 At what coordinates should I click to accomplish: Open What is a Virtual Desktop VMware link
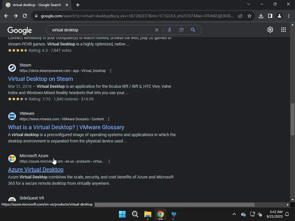pyautogui.click(x=66, y=127)
